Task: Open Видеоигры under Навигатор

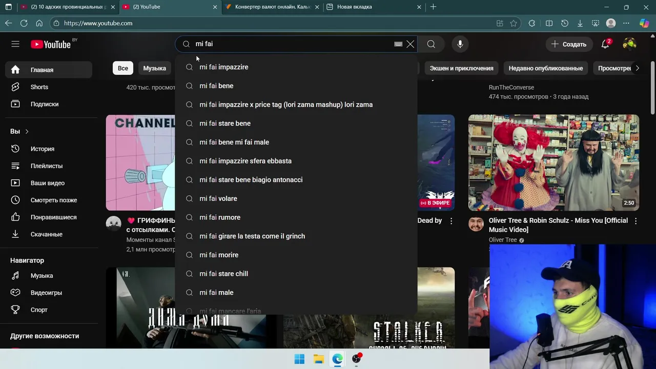Action: [49, 293]
